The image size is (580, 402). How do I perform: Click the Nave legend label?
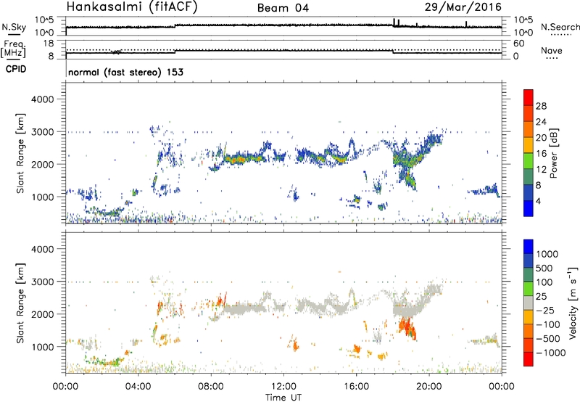tap(552, 50)
